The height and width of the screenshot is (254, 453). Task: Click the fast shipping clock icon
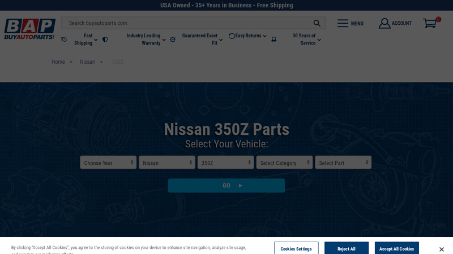click(64, 40)
